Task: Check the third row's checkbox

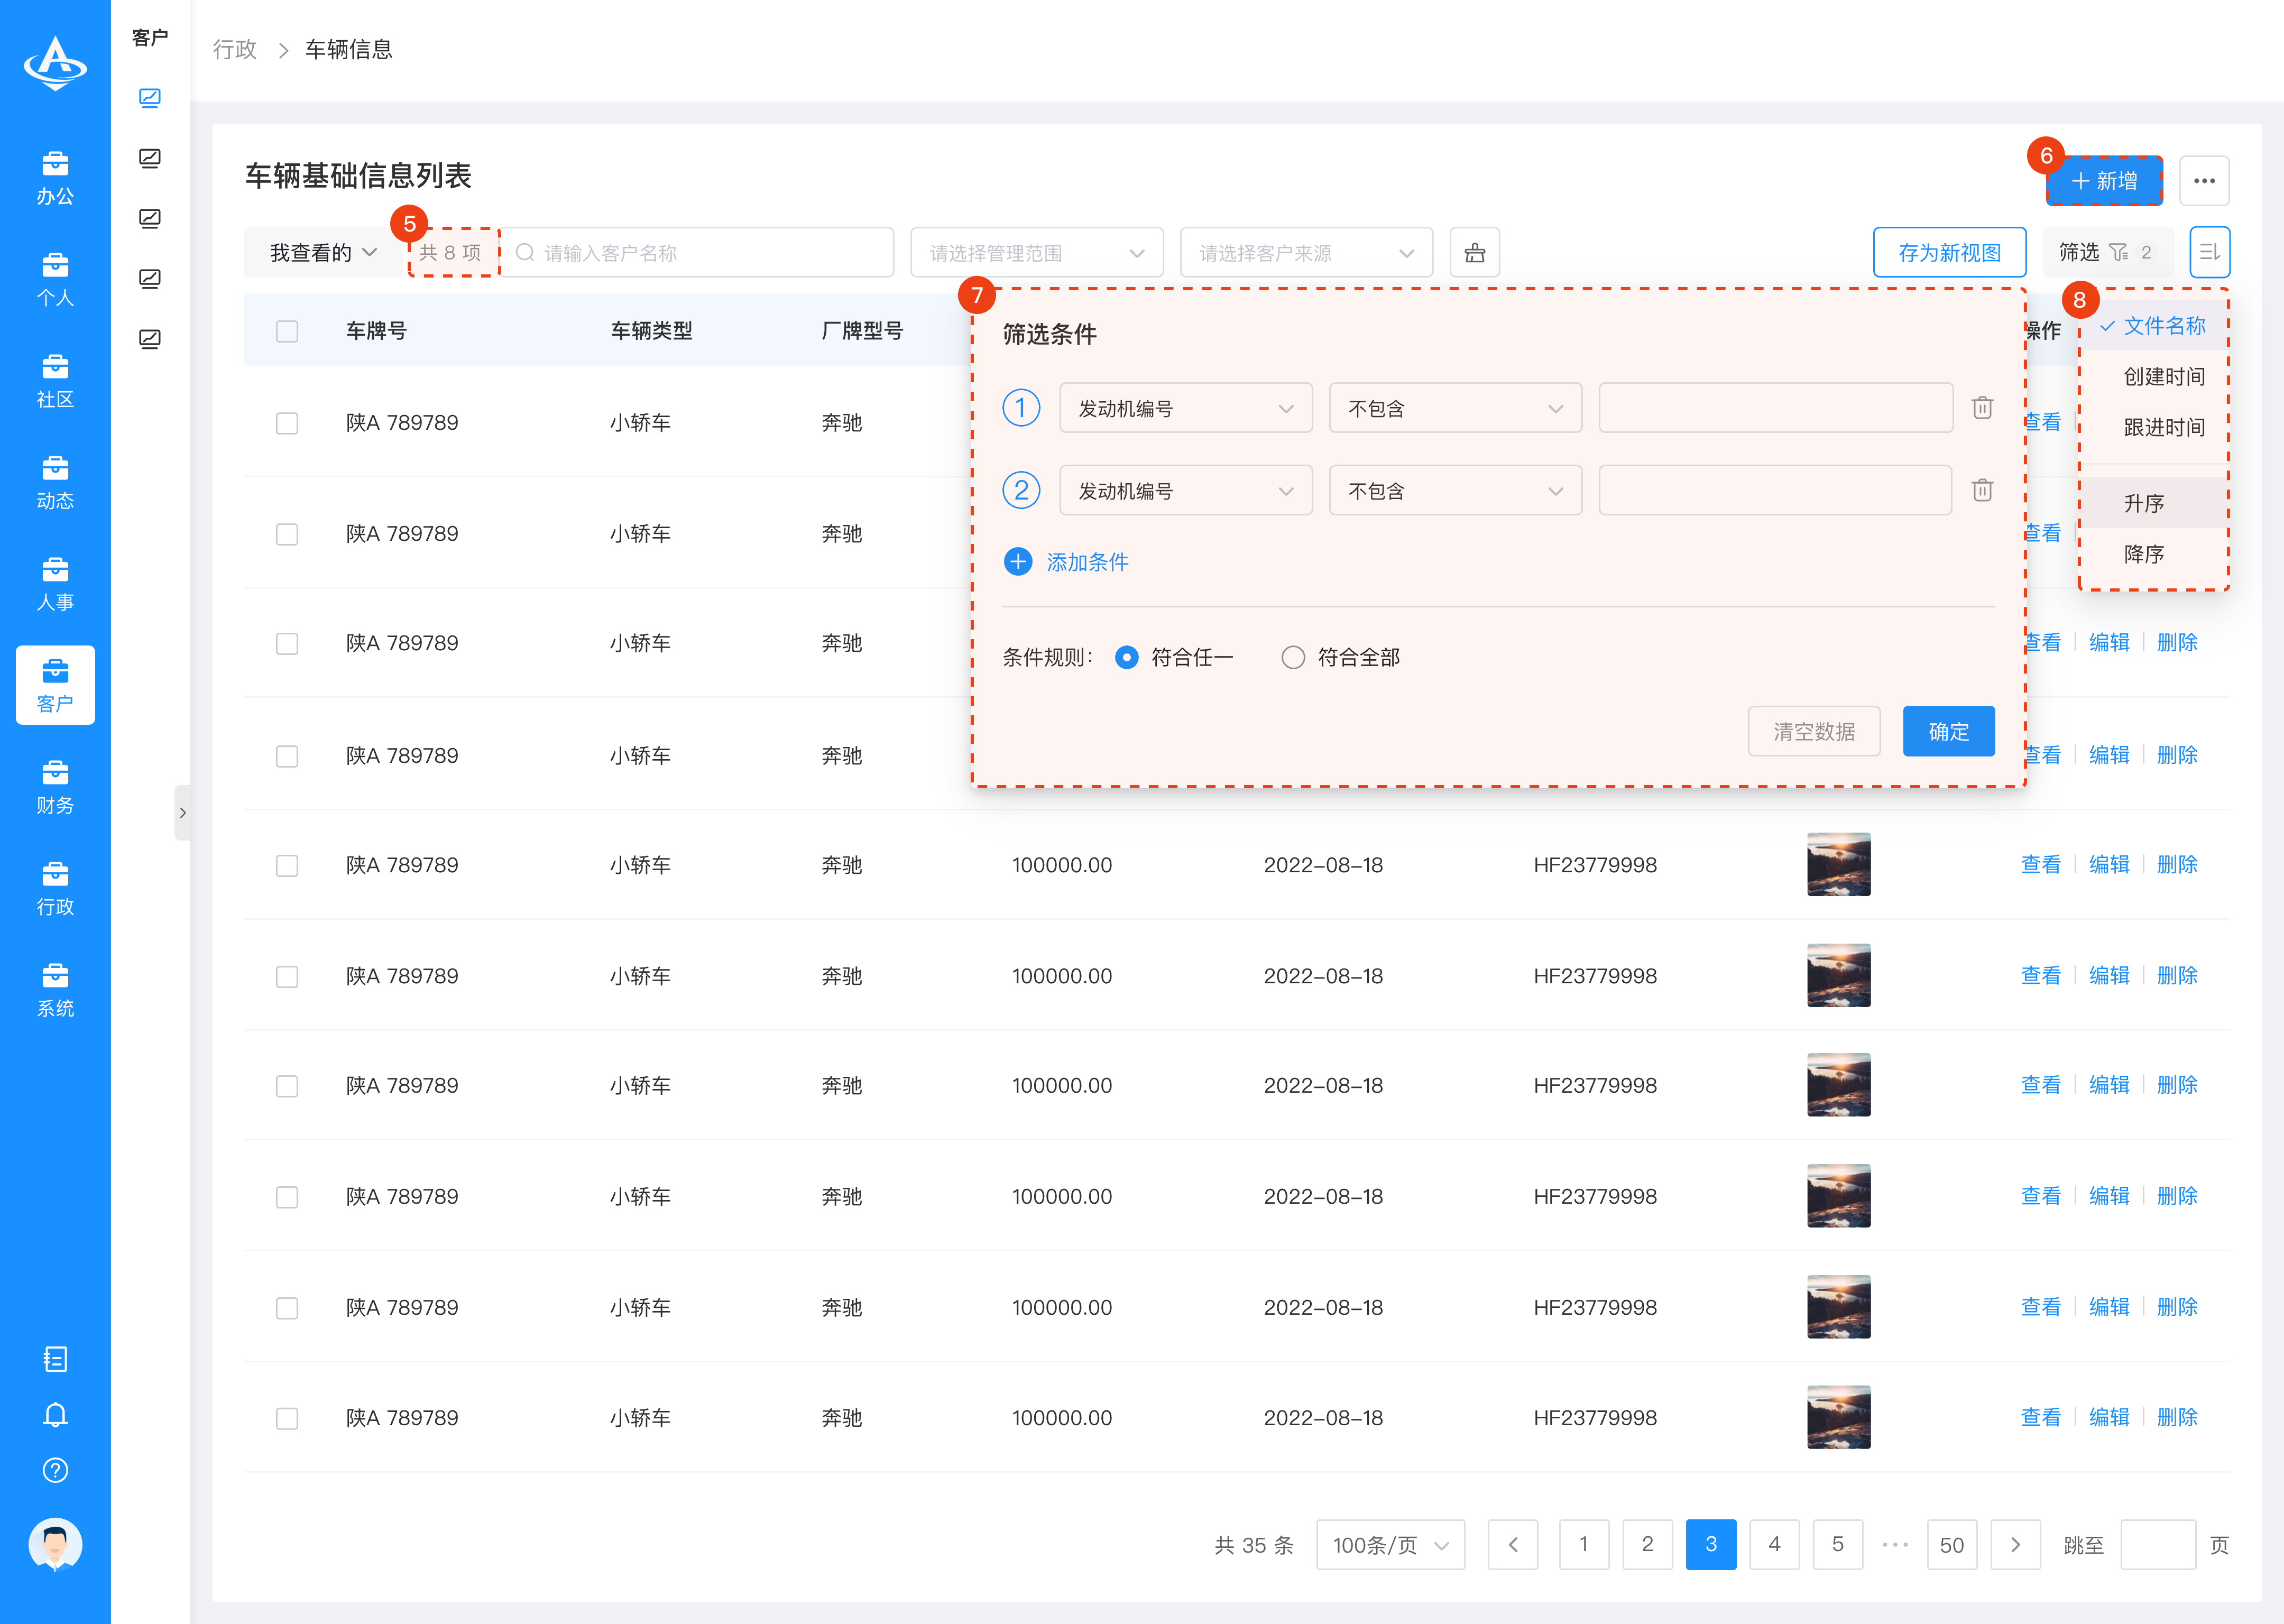Action: [x=287, y=643]
